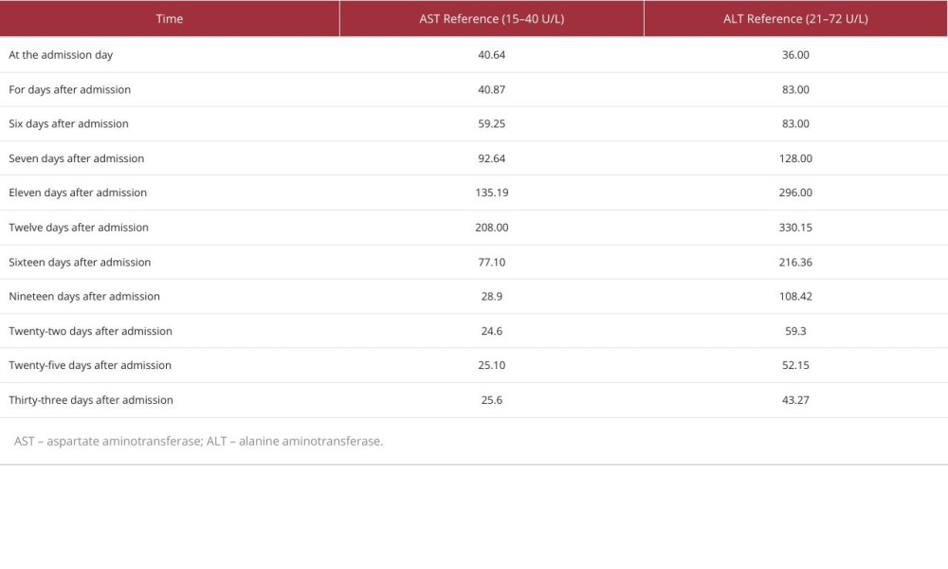
Task: Click ALT value 128.00
Action: coord(795,158)
